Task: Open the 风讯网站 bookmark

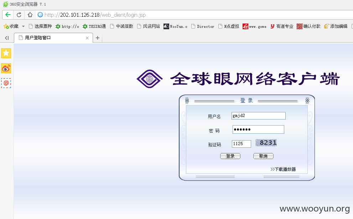Action: coord(149,26)
